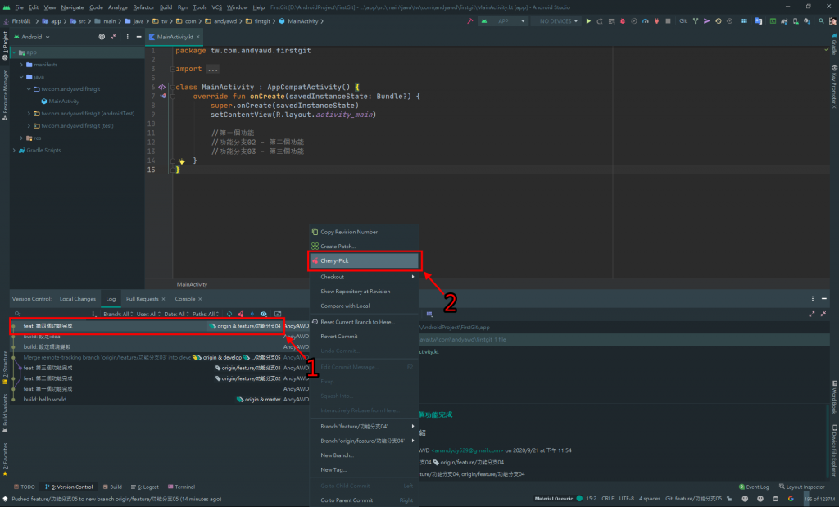Open the Paths: All filter

pos(206,314)
